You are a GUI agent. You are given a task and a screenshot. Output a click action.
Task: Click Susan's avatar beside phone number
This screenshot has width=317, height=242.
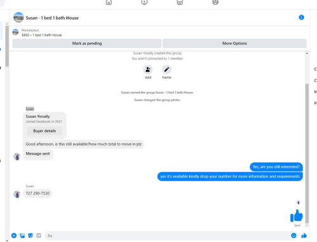point(17,194)
